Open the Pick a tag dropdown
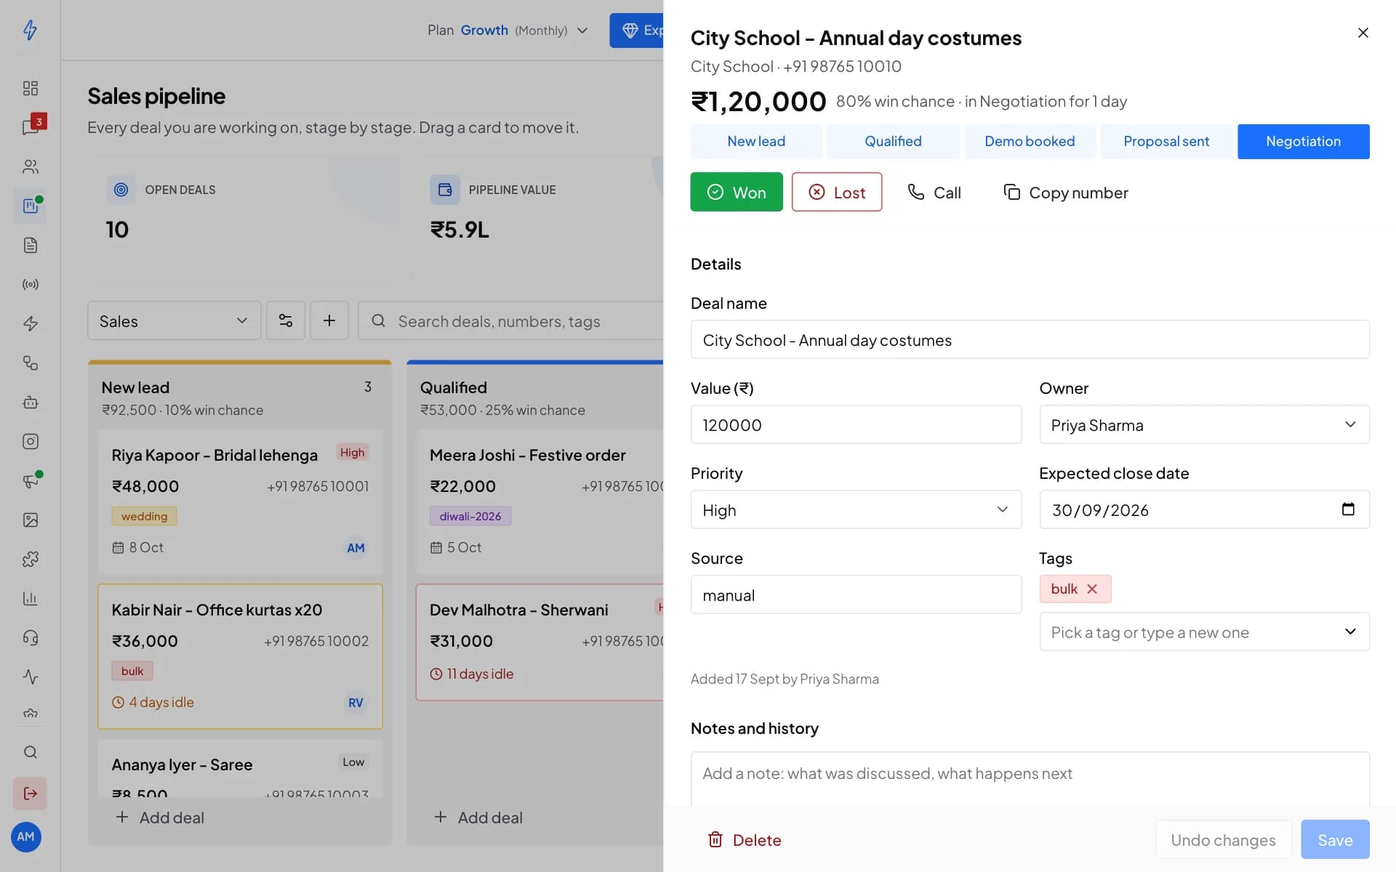Viewport: 1396px width, 872px height. tap(1204, 631)
